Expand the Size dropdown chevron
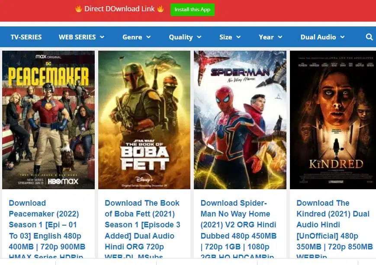 pos(238,37)
